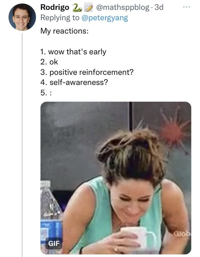The image size is (200, 257).
Task: Click Rodrigo's round profile avatar
Action: [22, 17]
